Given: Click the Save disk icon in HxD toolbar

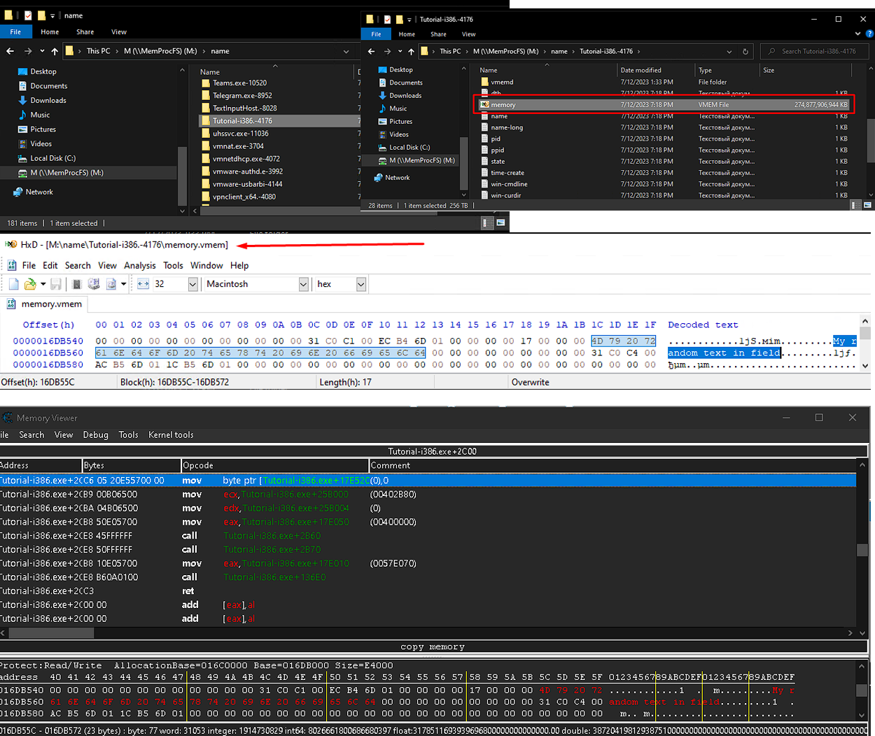Looking at the screenshot, I should pyautogui.click(x=56, y=284).
